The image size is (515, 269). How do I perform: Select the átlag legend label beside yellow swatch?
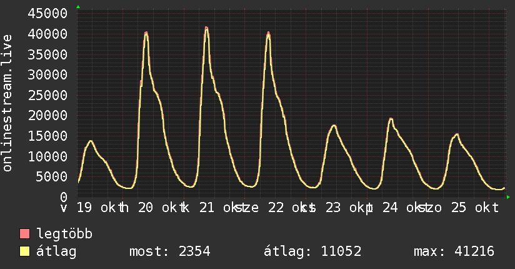pos(56,251)
